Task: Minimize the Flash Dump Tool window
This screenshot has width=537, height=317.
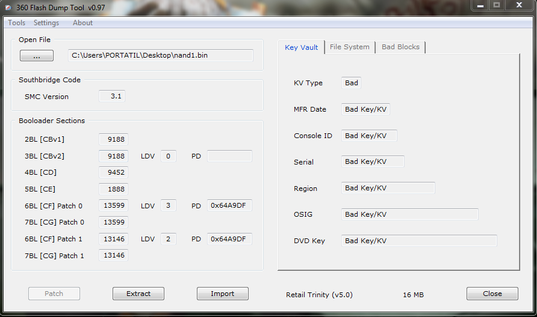Action: pyautogui.click(x=480, y=5)
